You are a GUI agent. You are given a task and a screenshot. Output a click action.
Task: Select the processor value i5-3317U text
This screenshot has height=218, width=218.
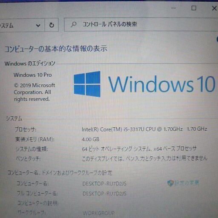(x=144, y=129)
